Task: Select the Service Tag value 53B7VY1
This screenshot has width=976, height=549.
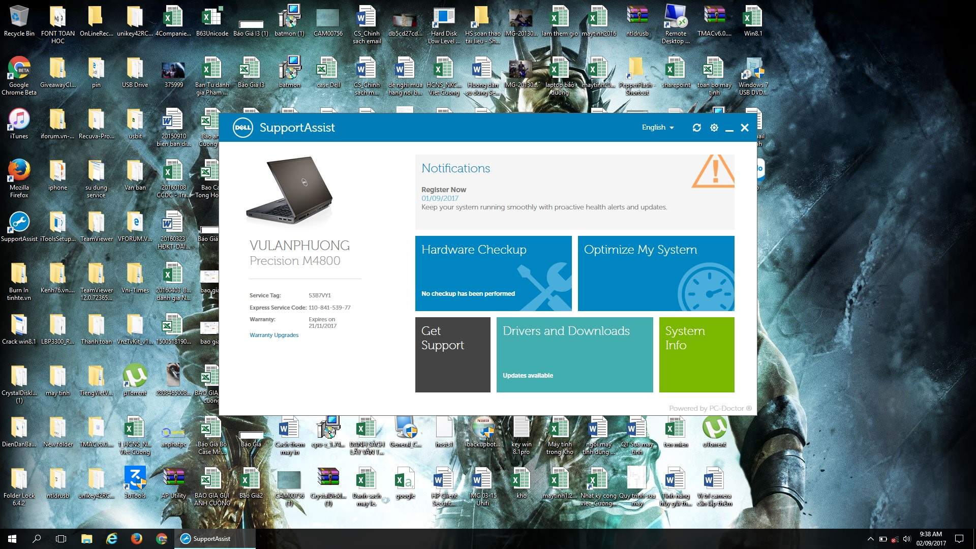Action: click(x=319, y=295)
